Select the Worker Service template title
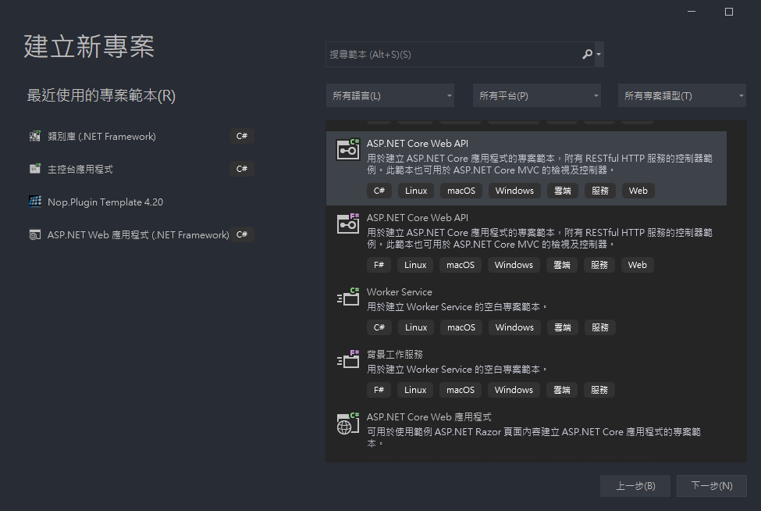 [x=400, y=292]
